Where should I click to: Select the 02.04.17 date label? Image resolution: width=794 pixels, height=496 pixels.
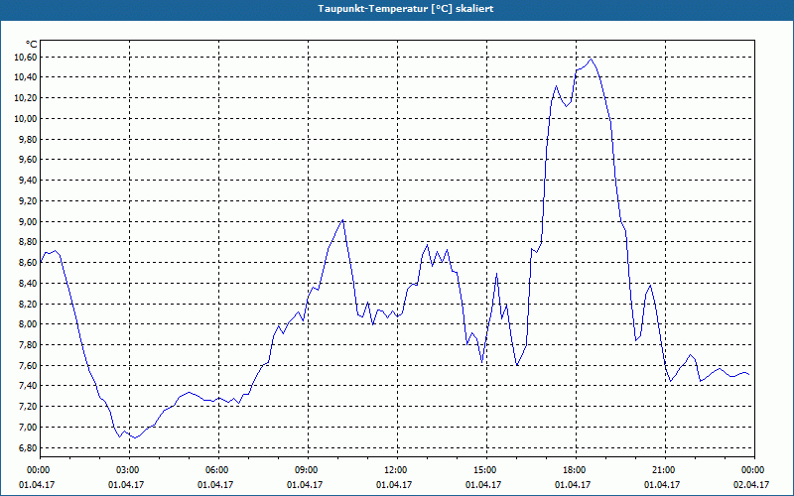[x=752, y=485]
